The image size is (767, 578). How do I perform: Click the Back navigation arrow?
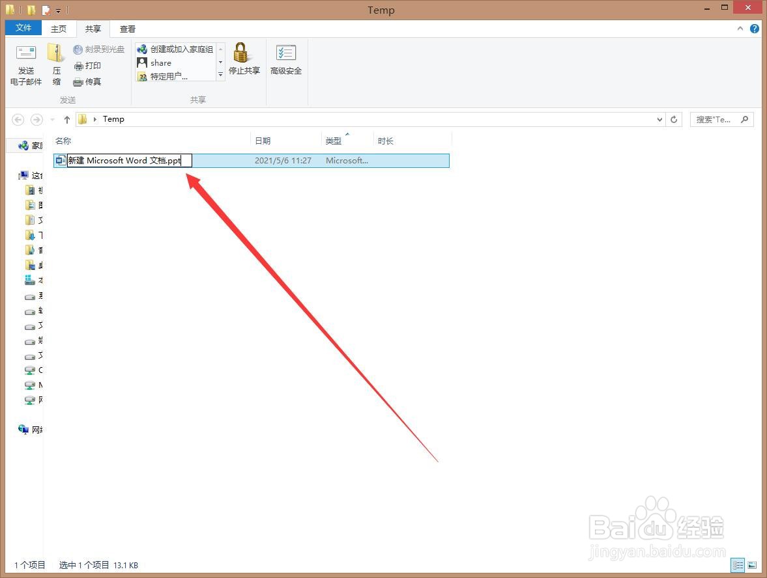click(18, 120)
